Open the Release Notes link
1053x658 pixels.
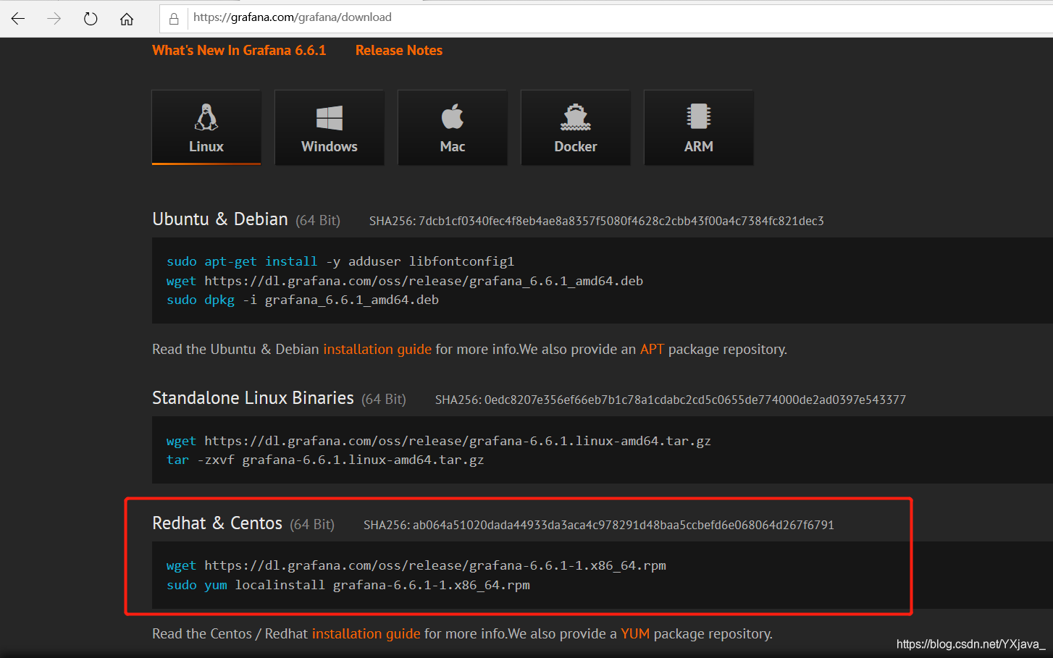click(399, 50)
